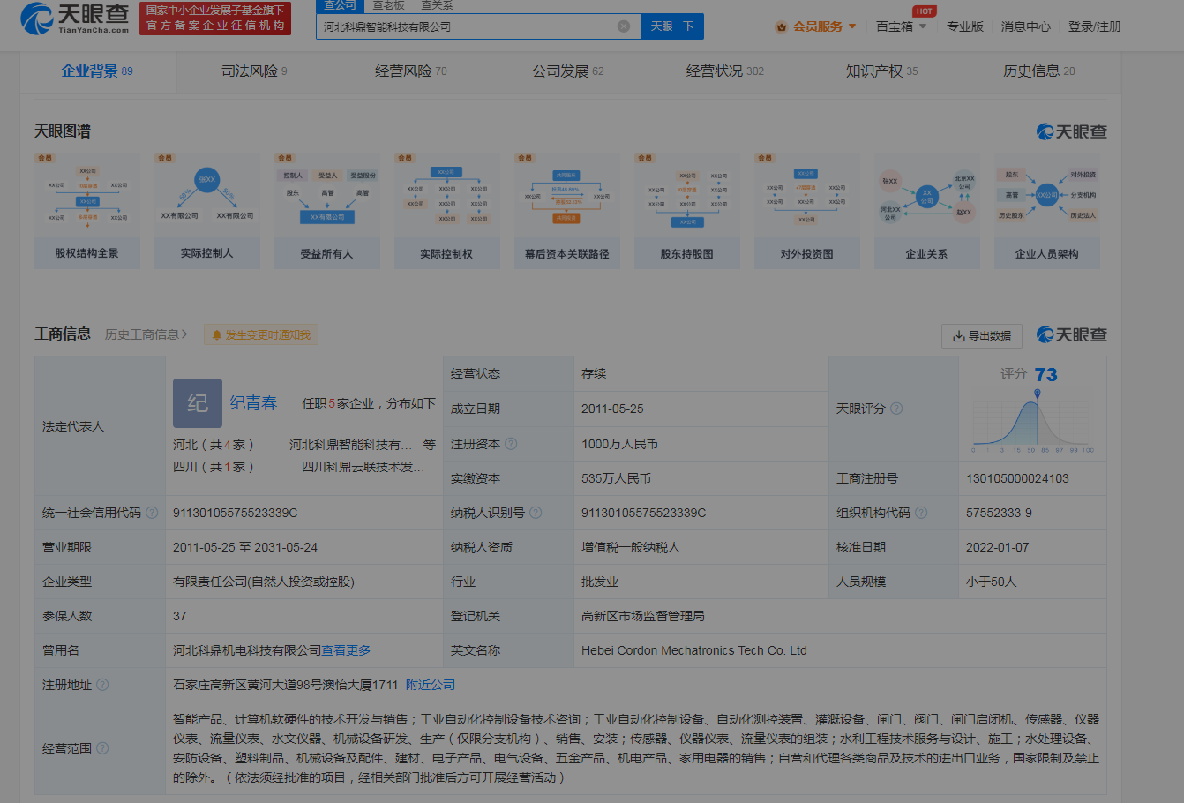Select the 经营风险 tab
The image size is (1184, 803).
[x=411, y=71]
